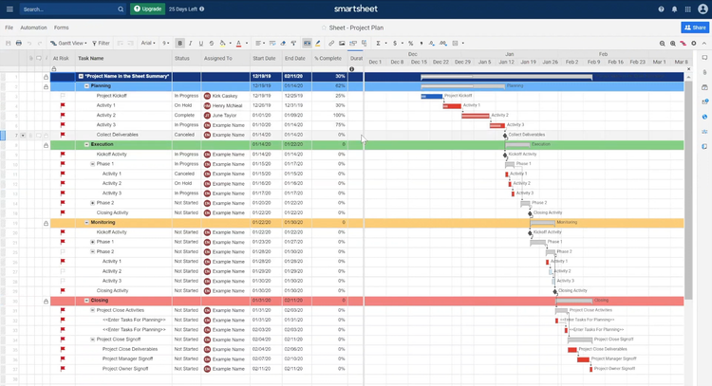The image size is (712, 386).
Task: Click the clear formatting eraser icon
Action: (283, 43)
